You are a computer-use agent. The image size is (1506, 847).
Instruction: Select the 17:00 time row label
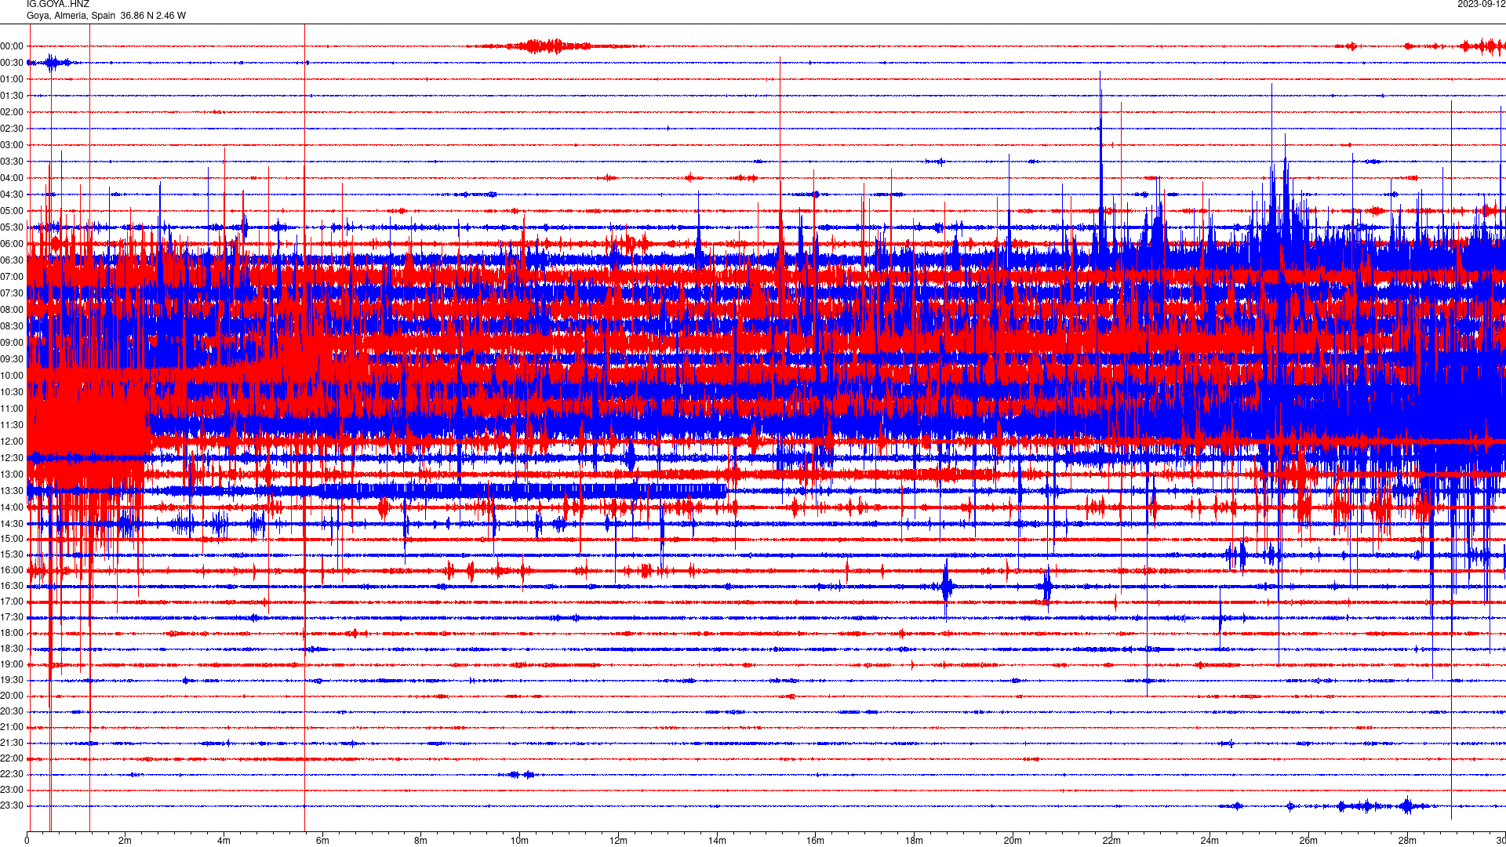pyautogui.click(x=12, y=602)
